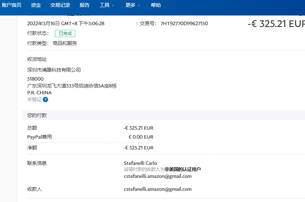Image resolution: width=305 pixels, height=202 pixels.
Task: Open the 工具 dropdown menu
Action: pyautogui.click(x=107, y=5)
